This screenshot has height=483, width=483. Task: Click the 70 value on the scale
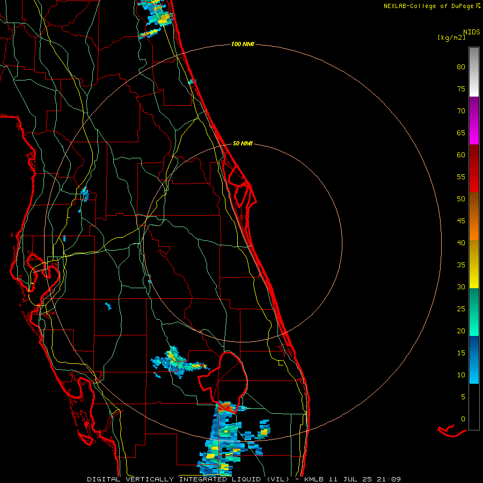[x=461, y=111]
